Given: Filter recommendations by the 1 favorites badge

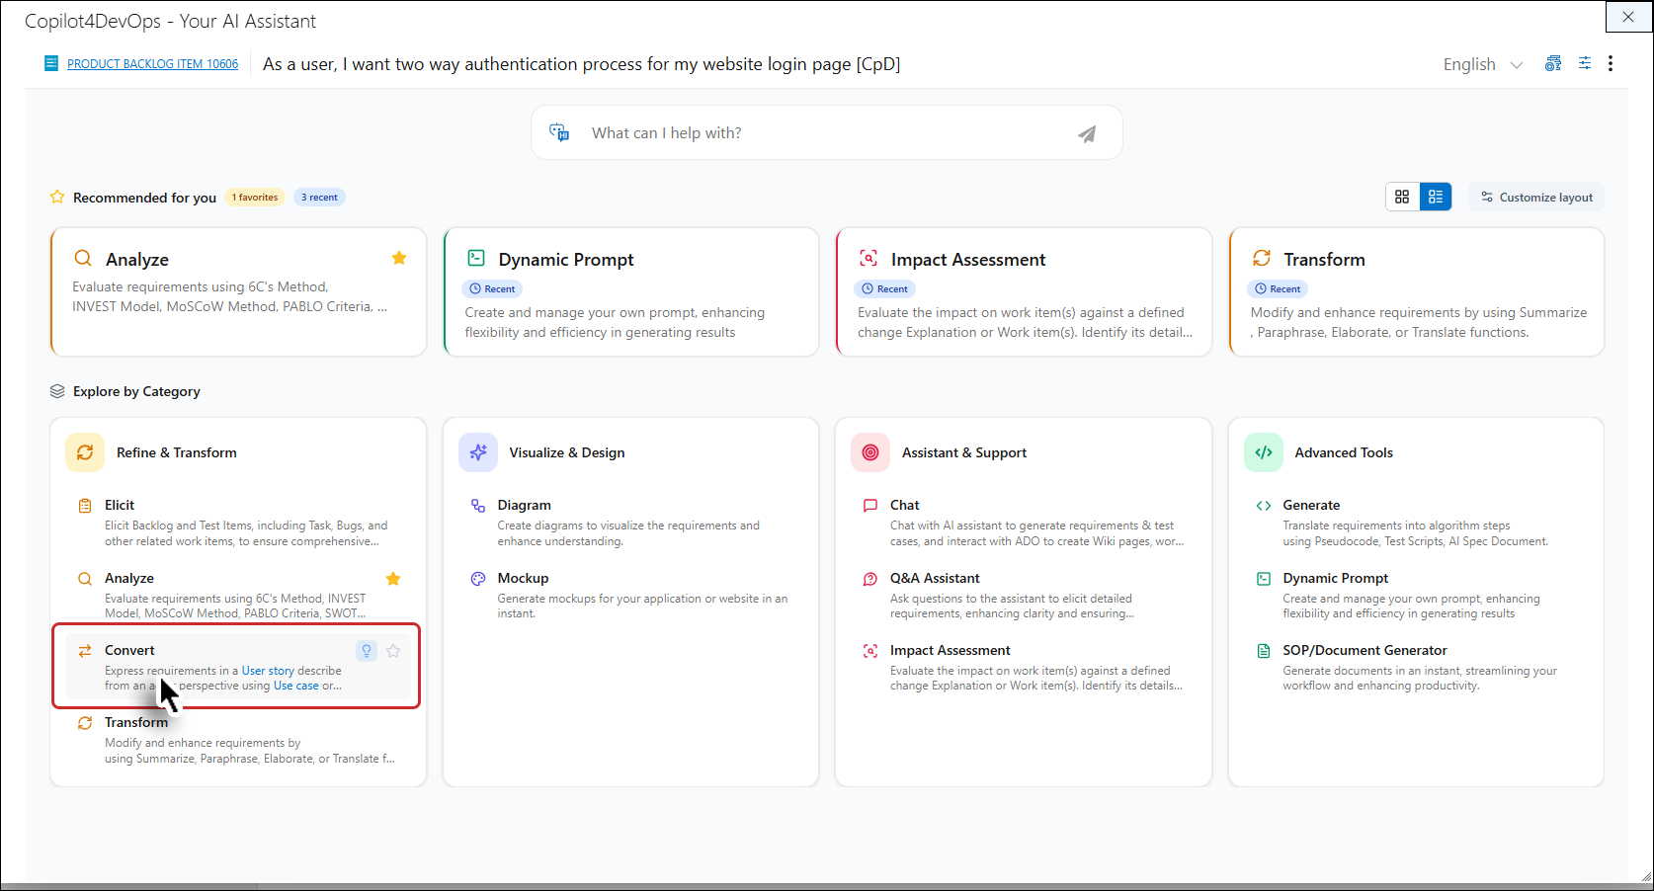Looking at the screenshot, I should [x=255, y=198].
